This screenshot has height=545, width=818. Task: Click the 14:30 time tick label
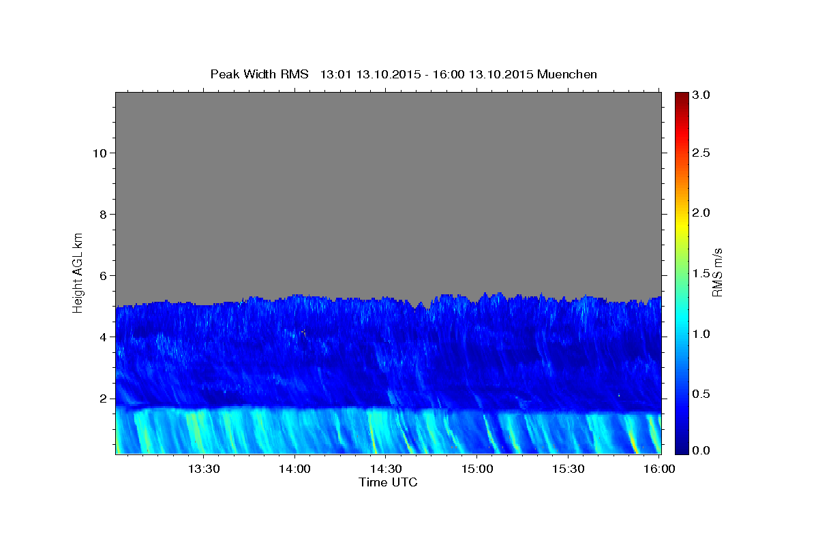(x=385, y=469)
